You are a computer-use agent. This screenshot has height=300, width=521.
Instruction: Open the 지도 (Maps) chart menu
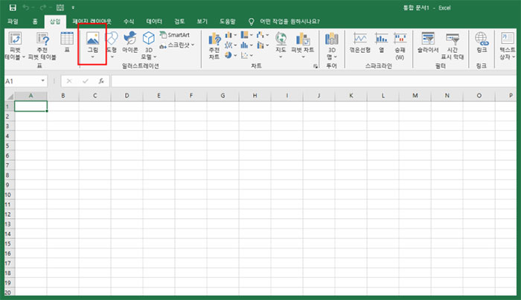[281, 45]
